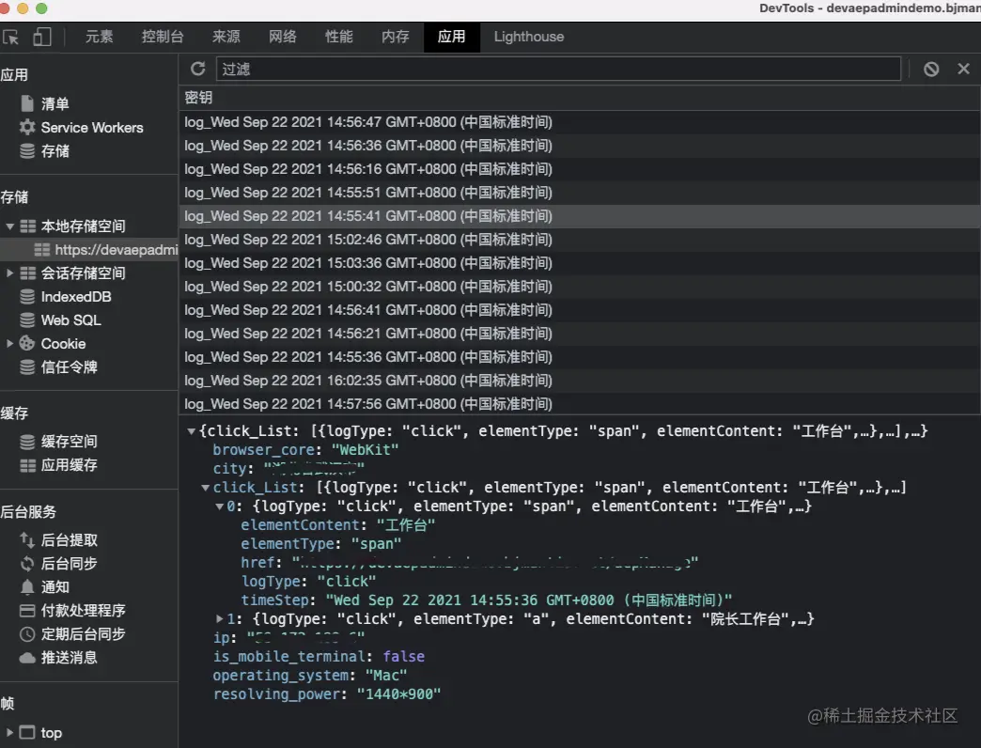Click the browser_core "WebKit" value
Viewport: 981px width, 748px height.
click(x=365, y=450)
